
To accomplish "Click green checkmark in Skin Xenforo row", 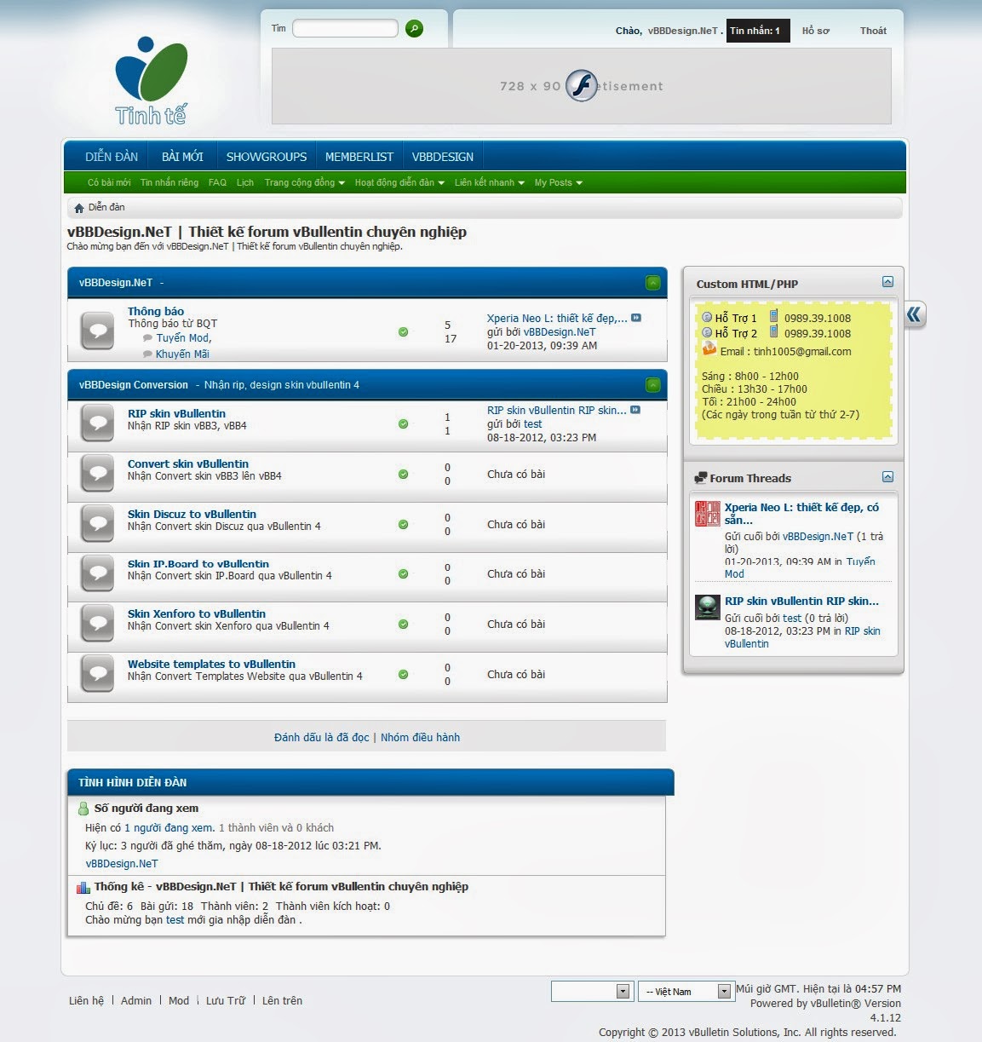I will 403,625.
